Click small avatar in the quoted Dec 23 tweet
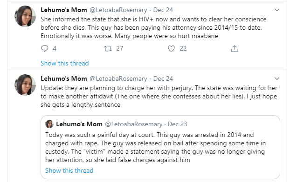 [x=49, y=124]
